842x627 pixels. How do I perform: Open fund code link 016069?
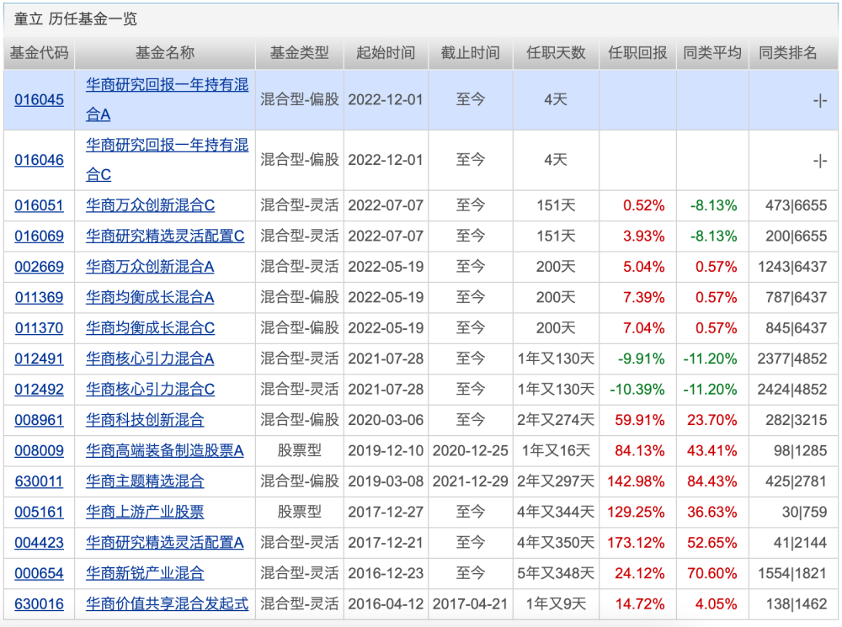[x=40, y=236]
